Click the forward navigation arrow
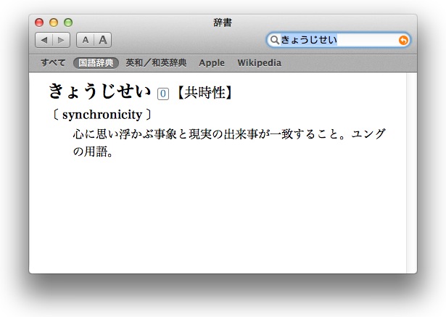 [x=61, y=40]
